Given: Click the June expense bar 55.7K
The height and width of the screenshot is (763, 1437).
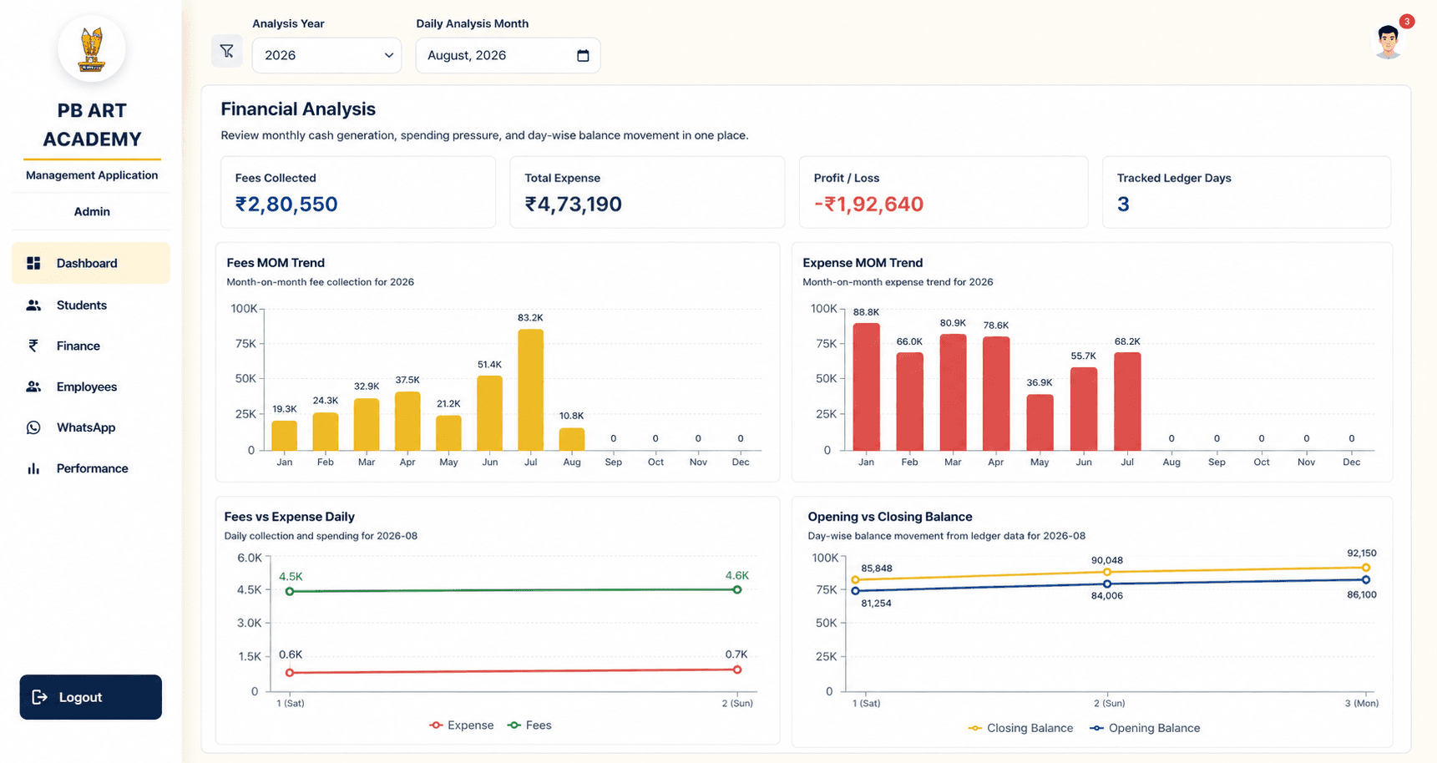Looking at the screenshot, I should pyautogui.click(x=1084, y=409).
